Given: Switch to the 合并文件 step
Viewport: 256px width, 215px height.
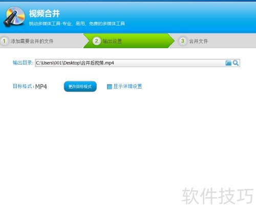Looking at the screenshot, I should tap(199, 41).
